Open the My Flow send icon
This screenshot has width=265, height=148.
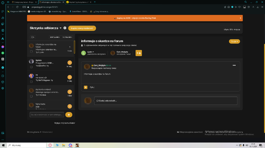coord(236,7)
